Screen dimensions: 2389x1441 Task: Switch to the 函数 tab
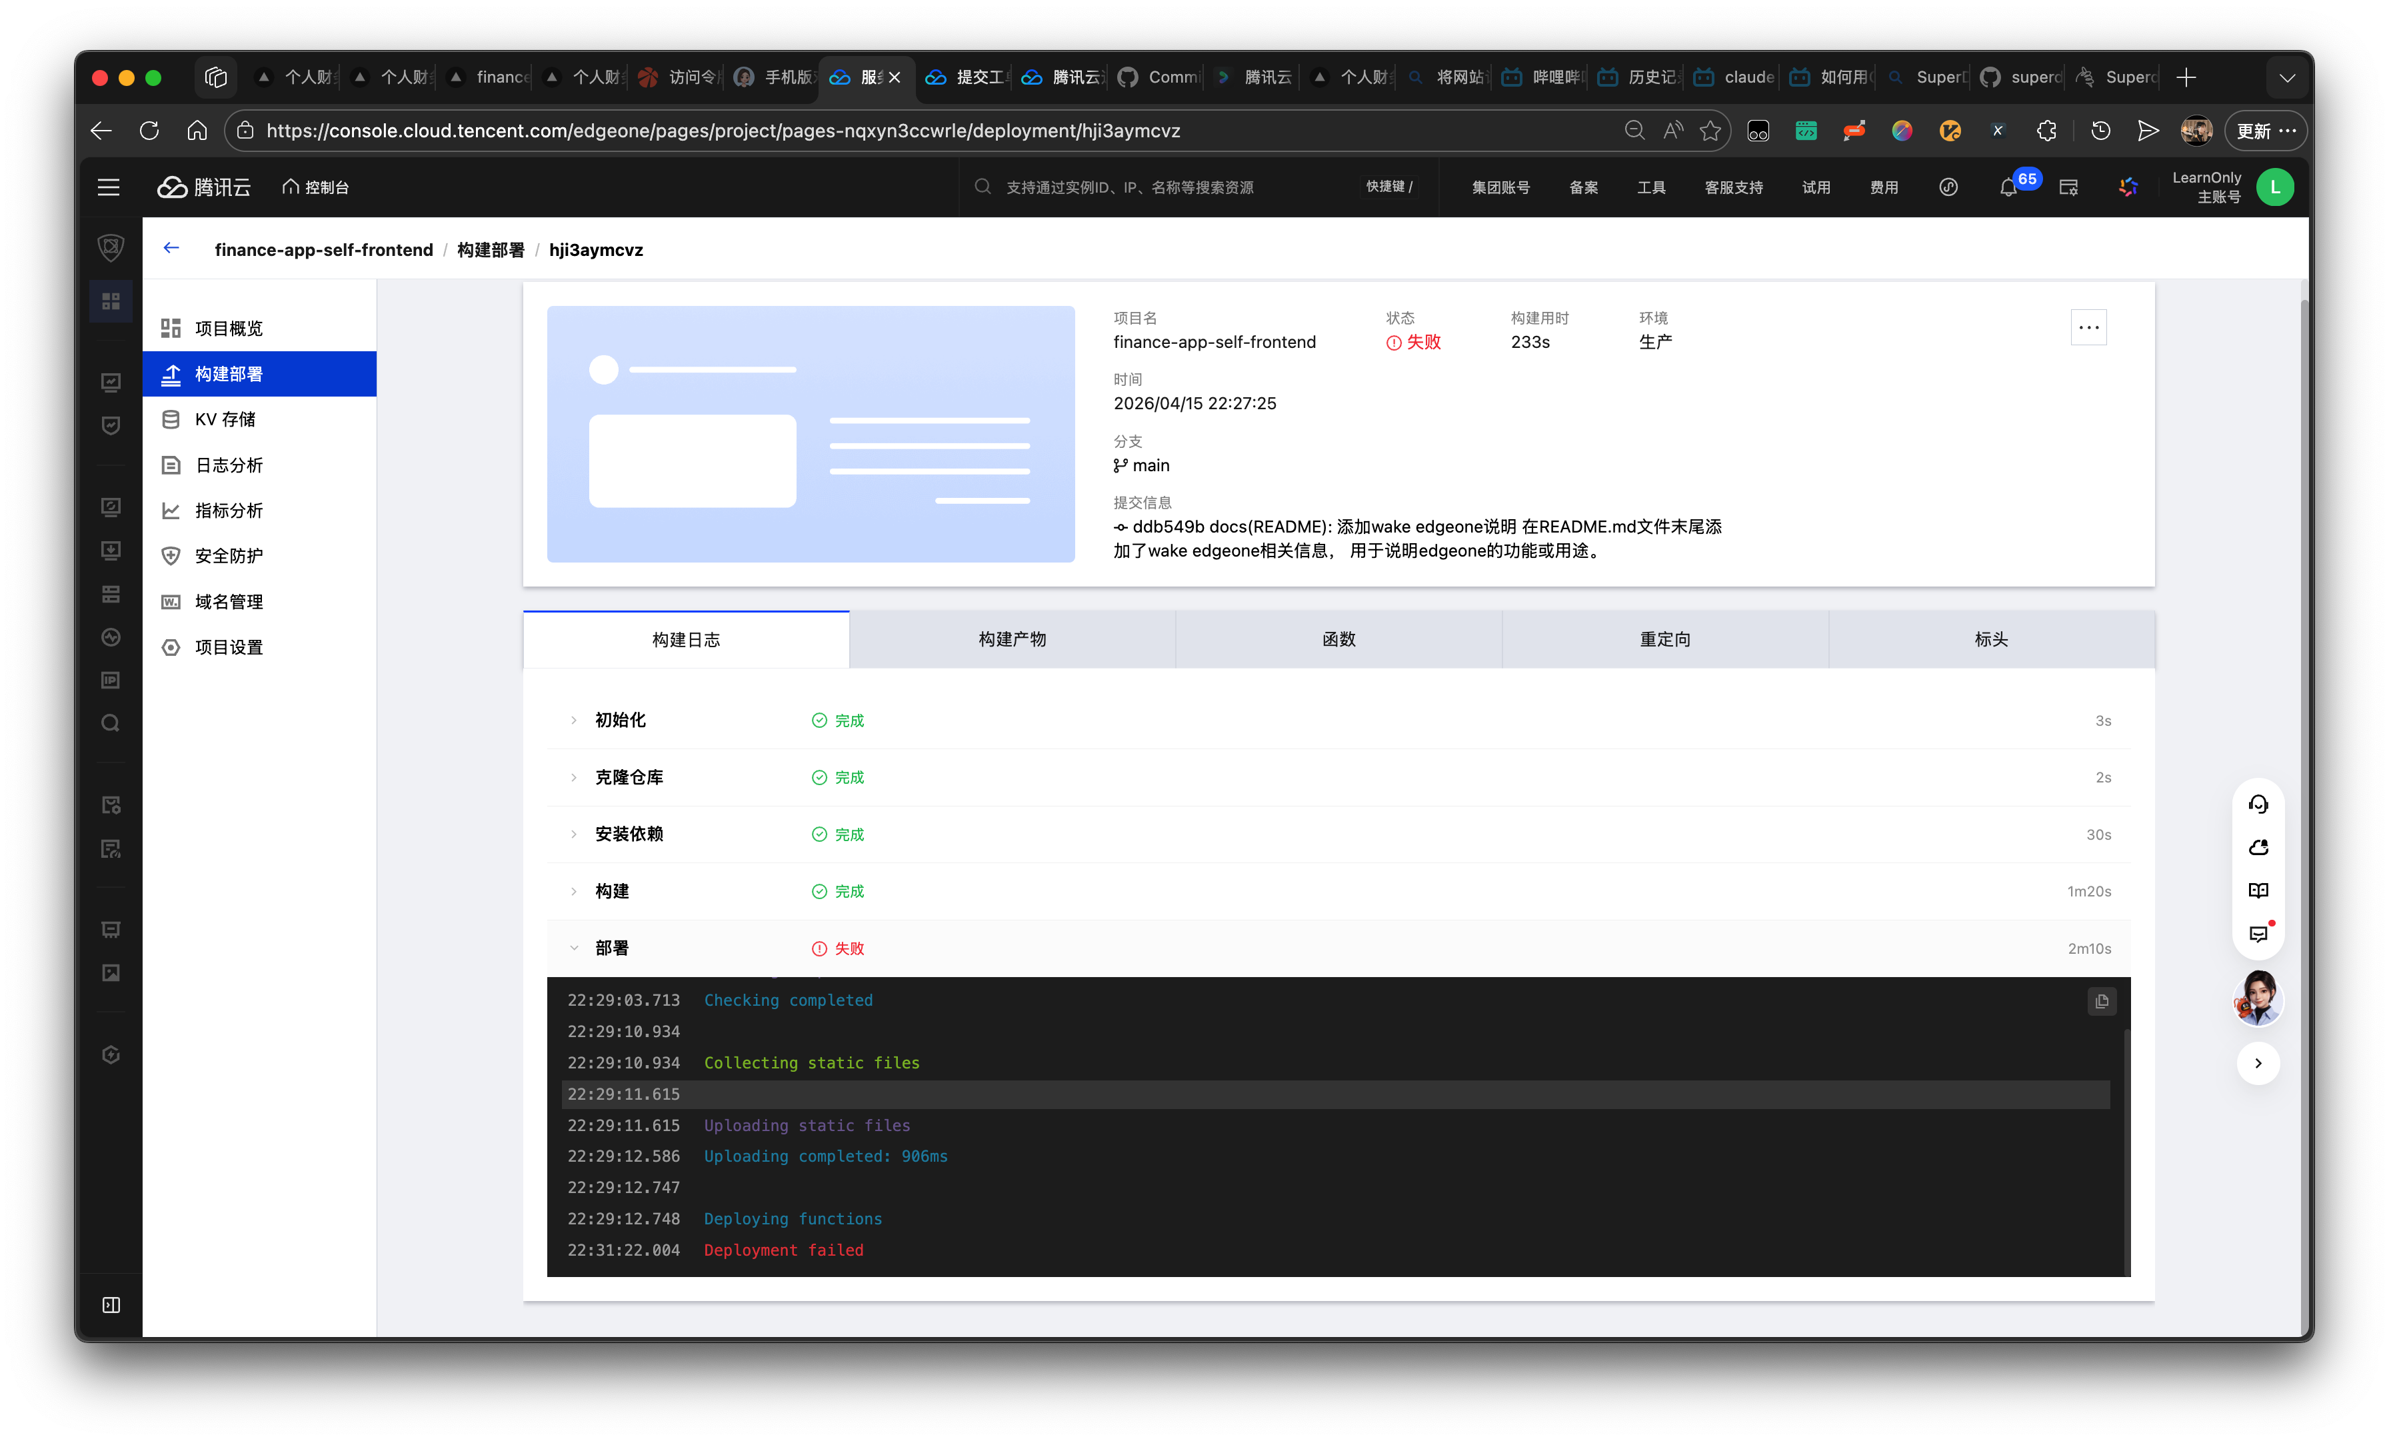[x=1338, y=639]
